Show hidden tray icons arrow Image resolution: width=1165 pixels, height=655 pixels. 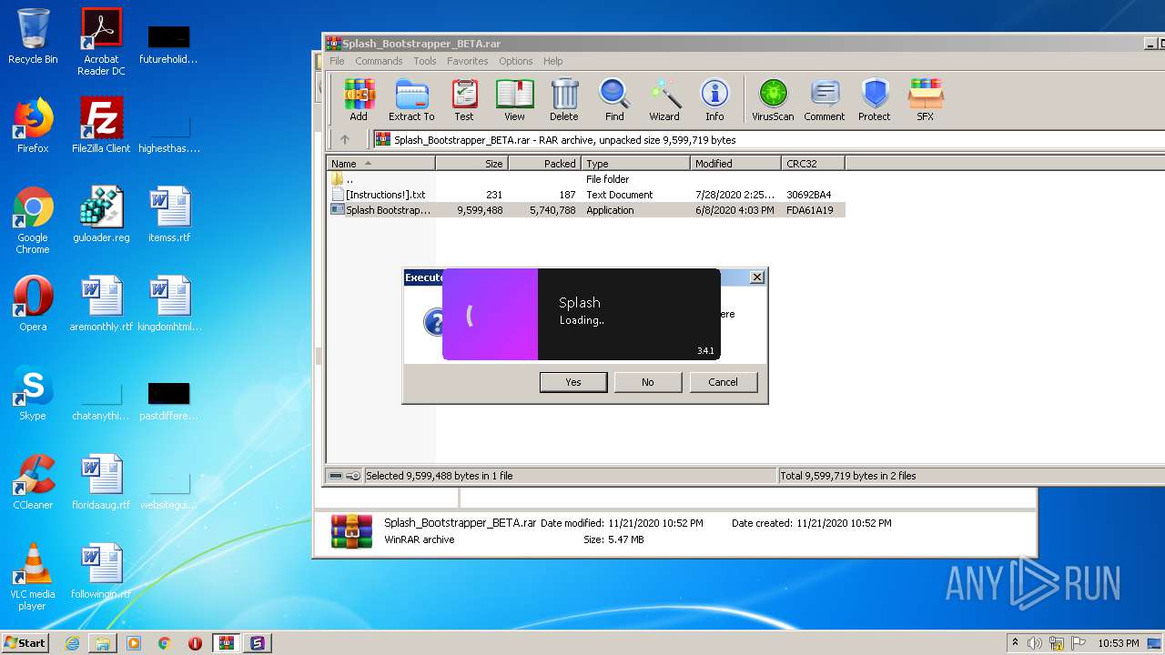(x=1015, y=643)
